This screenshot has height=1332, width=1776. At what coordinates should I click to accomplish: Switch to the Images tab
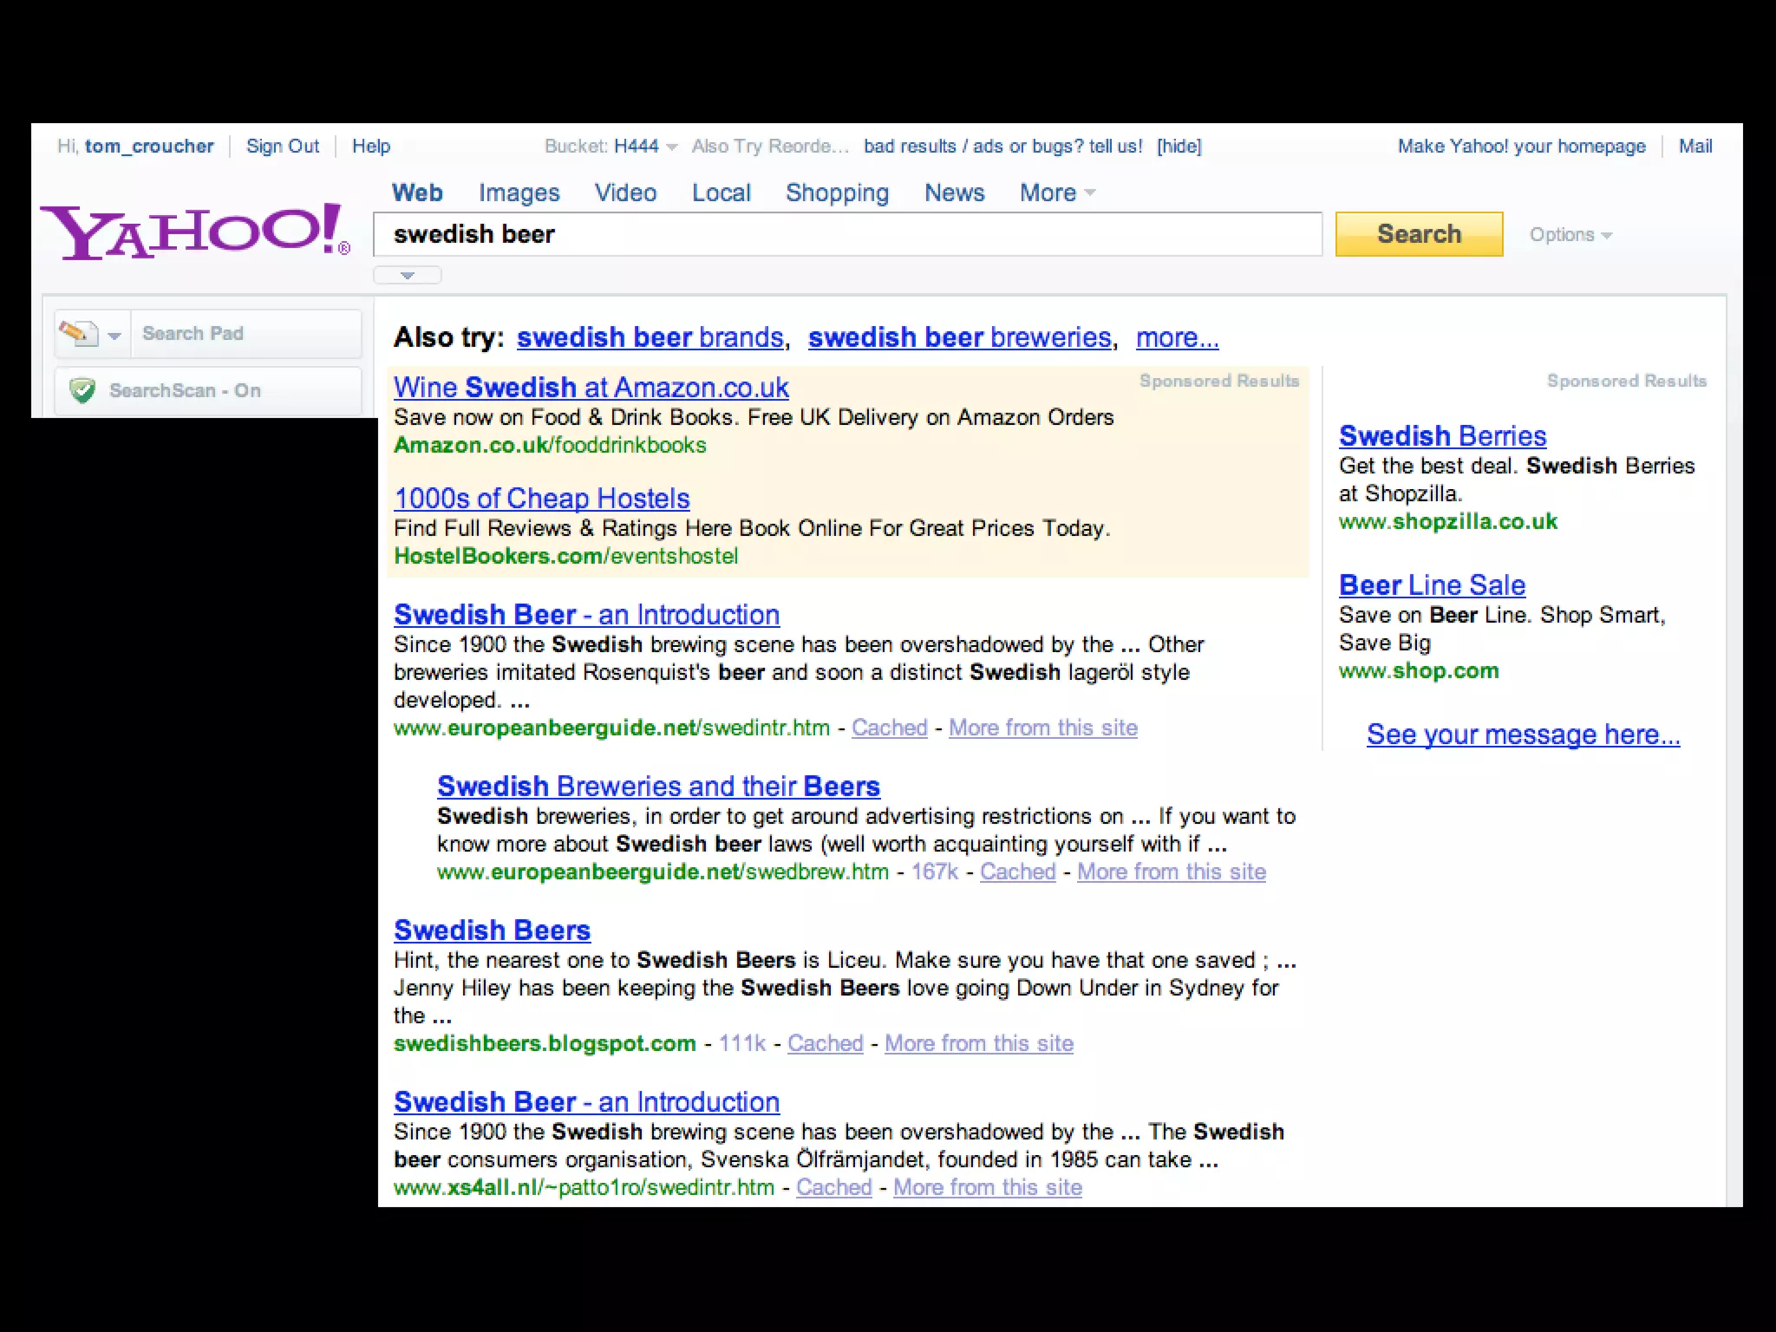pos(519,193)
